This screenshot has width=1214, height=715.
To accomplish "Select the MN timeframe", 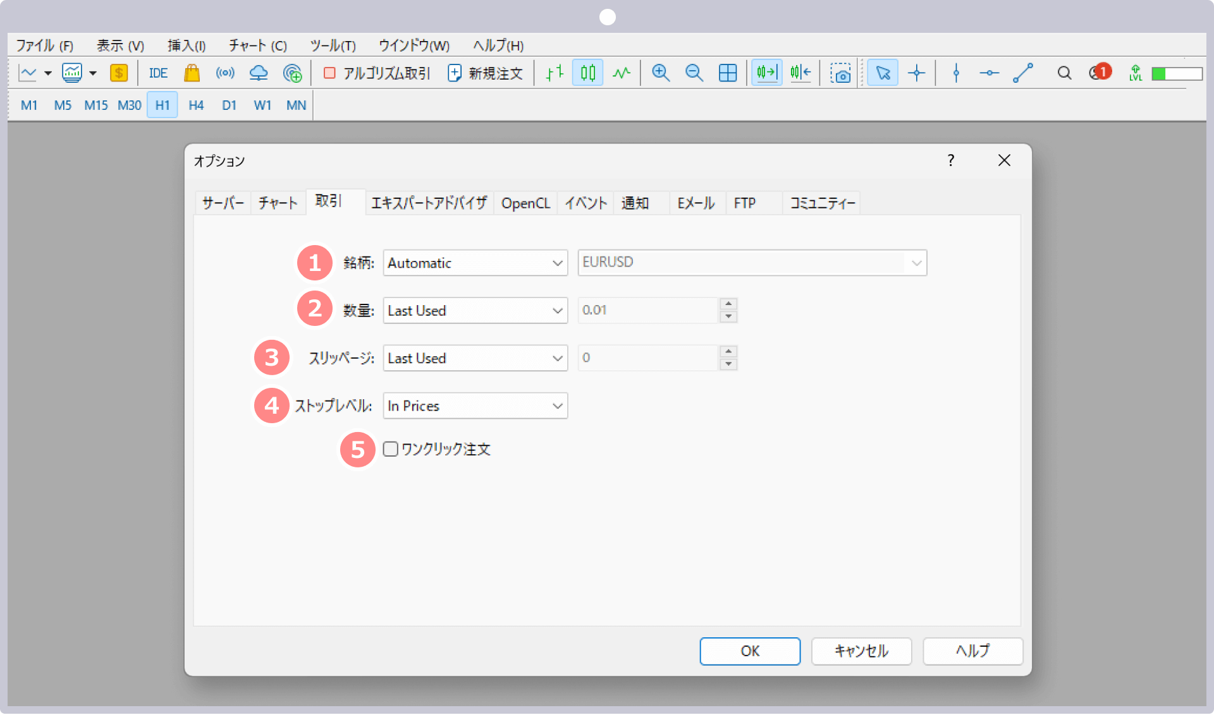I will coord(296,105).
